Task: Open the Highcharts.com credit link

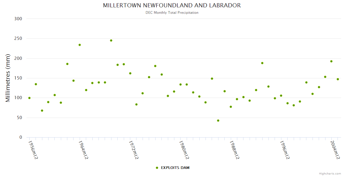Action: tap(330, 174)
